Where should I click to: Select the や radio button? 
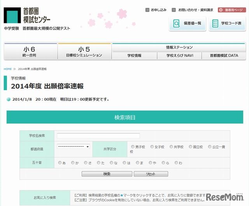(151, 163)
